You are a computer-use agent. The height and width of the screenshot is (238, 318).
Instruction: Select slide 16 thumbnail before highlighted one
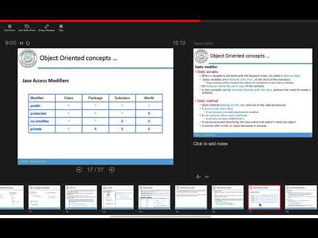click(x=228, y=197)
